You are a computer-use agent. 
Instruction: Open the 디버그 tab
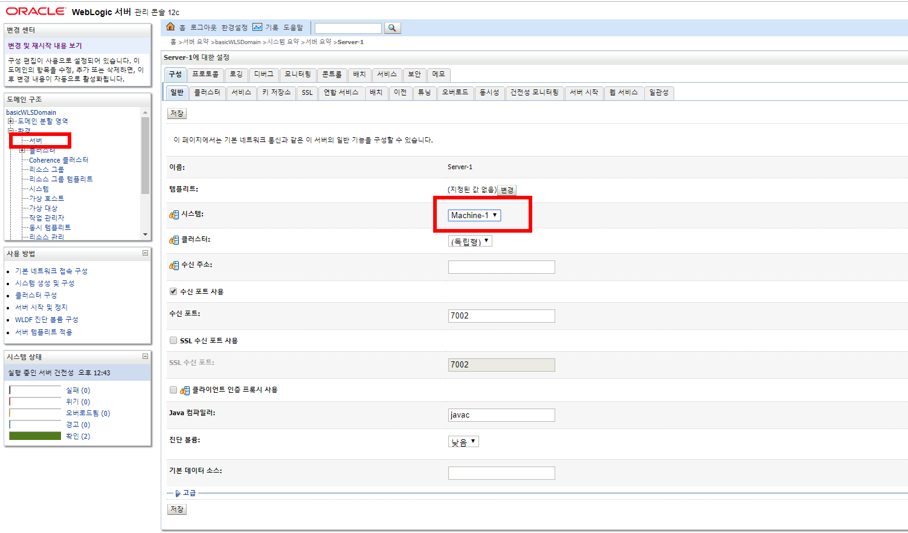tap(263, 74)
